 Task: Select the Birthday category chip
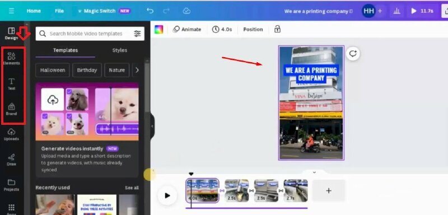tap(87, 70)
